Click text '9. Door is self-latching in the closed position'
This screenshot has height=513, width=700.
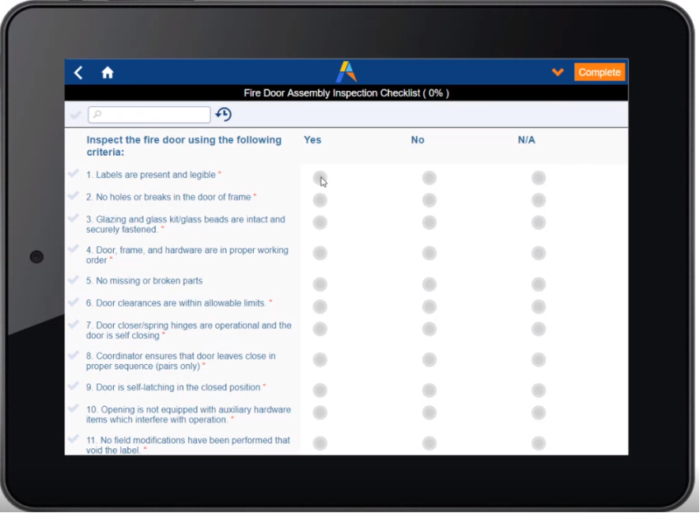pos(173,387)
